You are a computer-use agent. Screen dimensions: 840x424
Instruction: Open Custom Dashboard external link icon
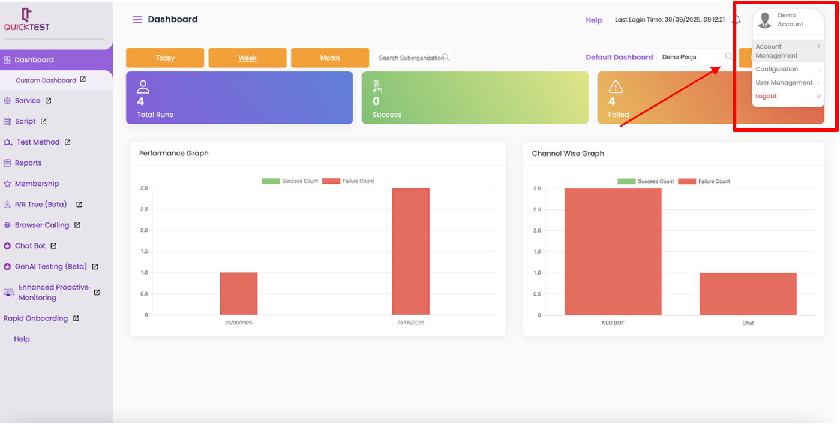coord(83,79)
